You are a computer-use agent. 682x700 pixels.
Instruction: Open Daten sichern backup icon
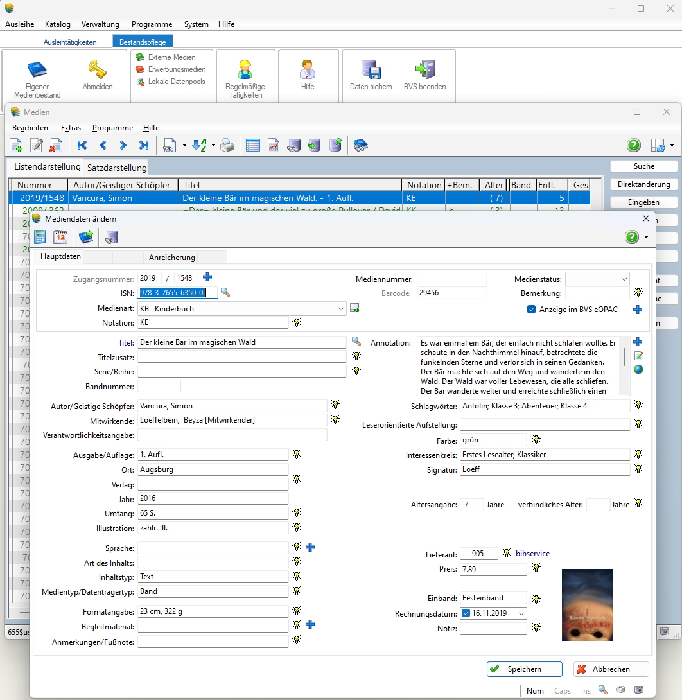[x=371, y=69]
